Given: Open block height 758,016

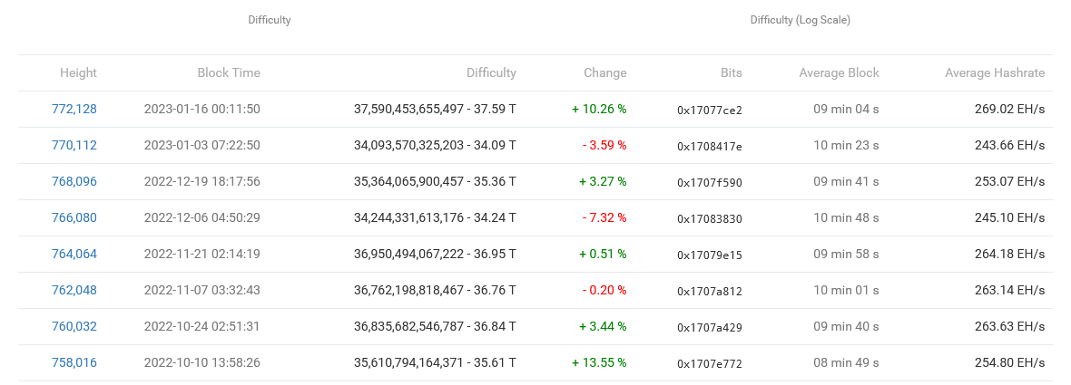Looking at the screenshot, I should [74, 362].
